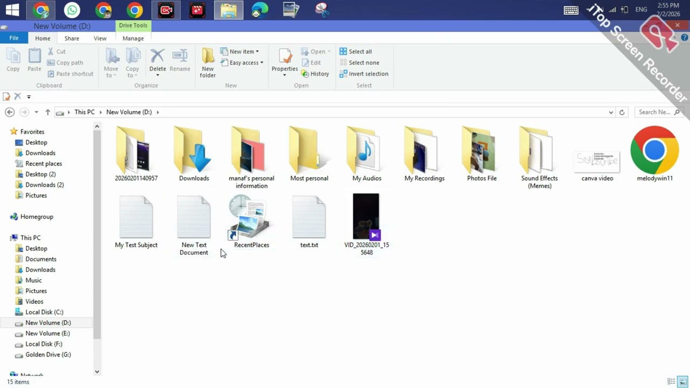Create a New folder
Screen dimensions: 690x388
208,63
